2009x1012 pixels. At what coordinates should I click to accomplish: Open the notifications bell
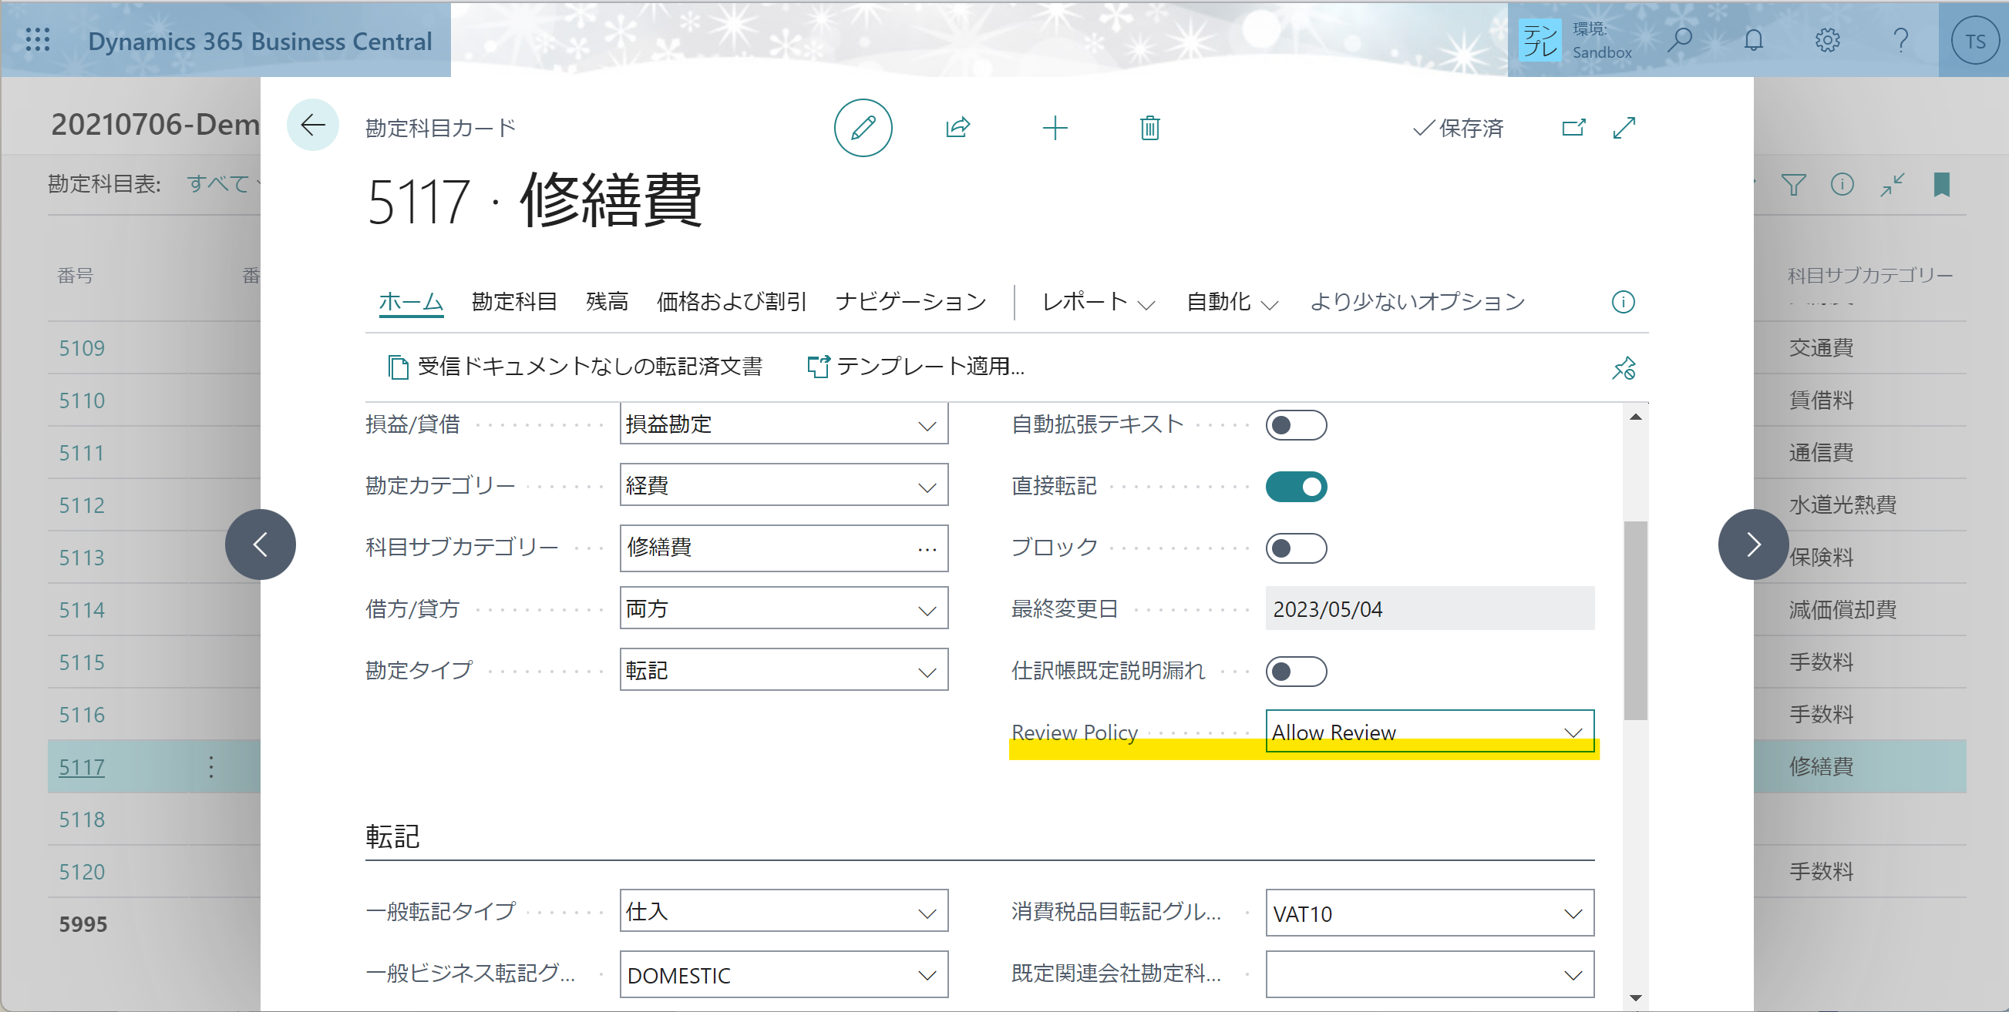click(x=1753, y=40)
